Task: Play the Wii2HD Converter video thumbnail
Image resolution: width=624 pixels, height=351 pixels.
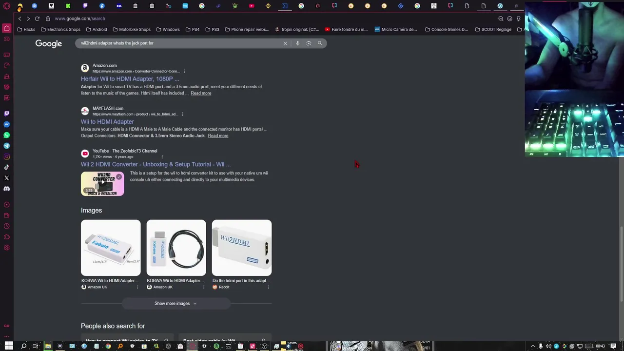Action: tap(102, 184)
